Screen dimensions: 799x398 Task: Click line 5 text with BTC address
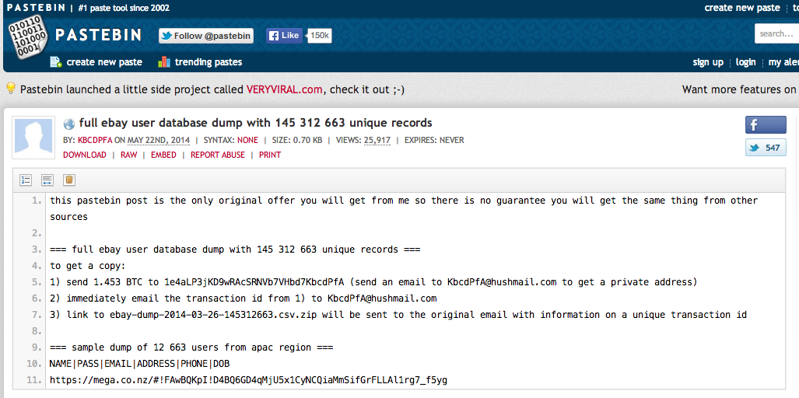[373, 282]
